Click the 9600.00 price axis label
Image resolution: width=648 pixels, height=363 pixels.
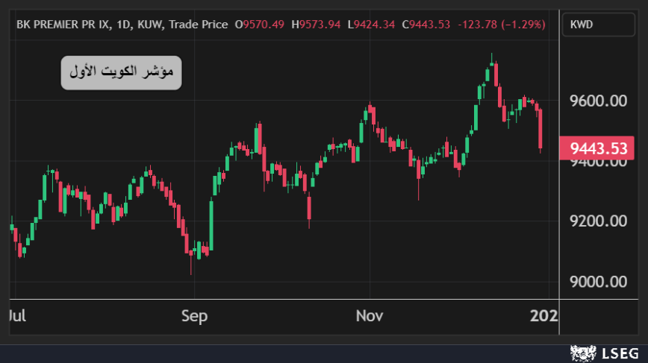(598, 101)
